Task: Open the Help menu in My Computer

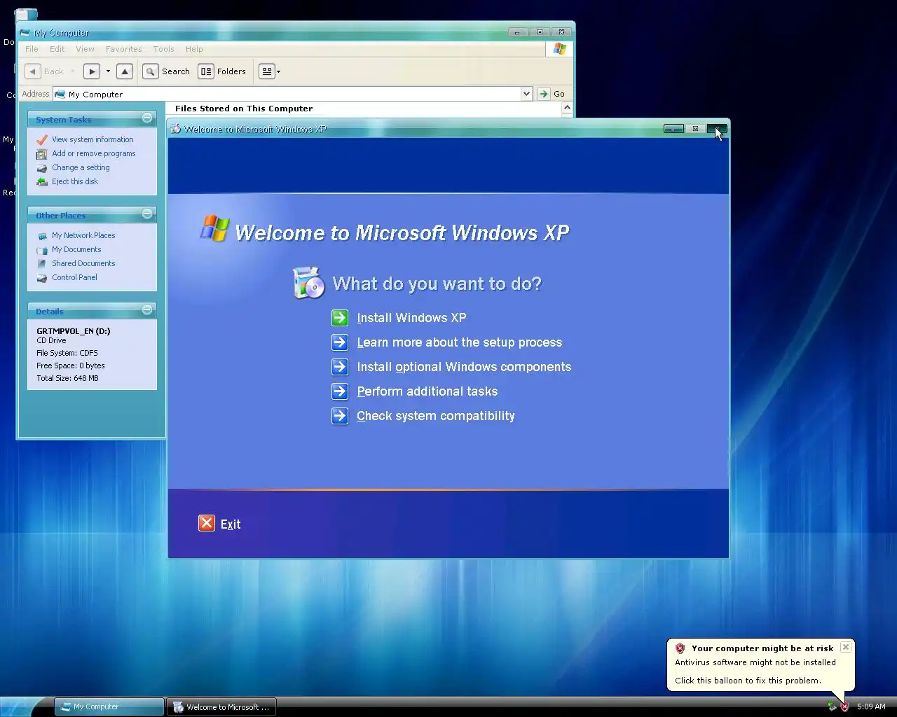Action: 194,49
